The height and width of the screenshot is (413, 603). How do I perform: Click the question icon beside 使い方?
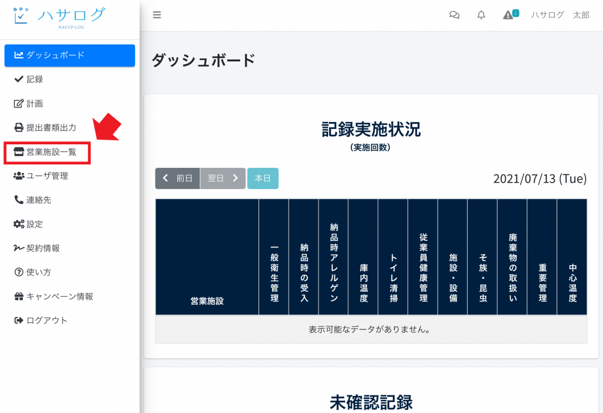pyautogui.click(x=18, y=272)
